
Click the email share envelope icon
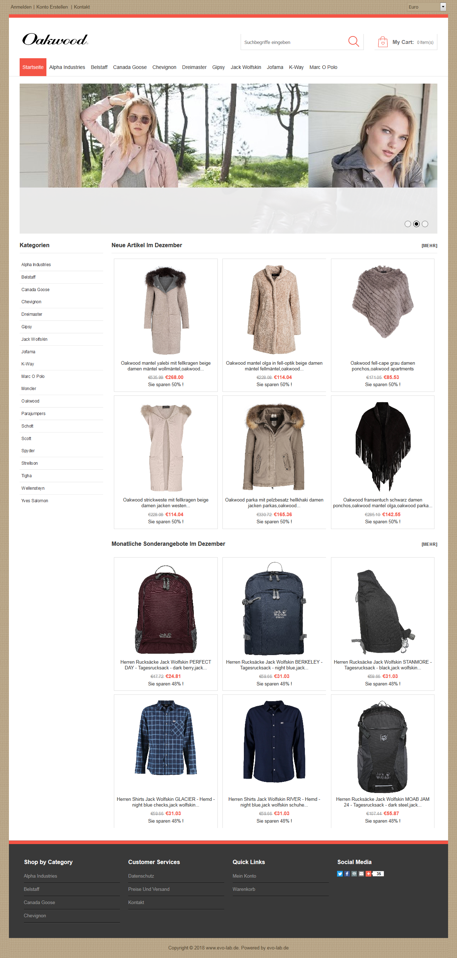point(361,874)
